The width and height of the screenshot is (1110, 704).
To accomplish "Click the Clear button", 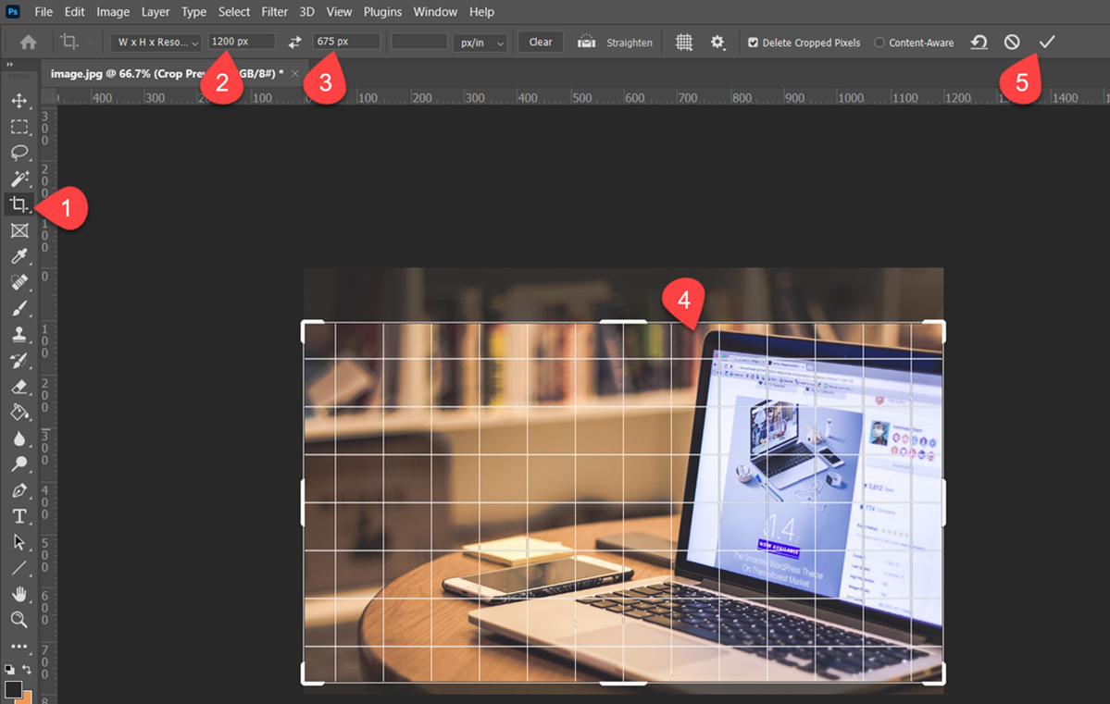I will click(x=541, y=43).
